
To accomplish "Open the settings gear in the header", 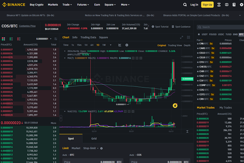I will tap(242, 5).
